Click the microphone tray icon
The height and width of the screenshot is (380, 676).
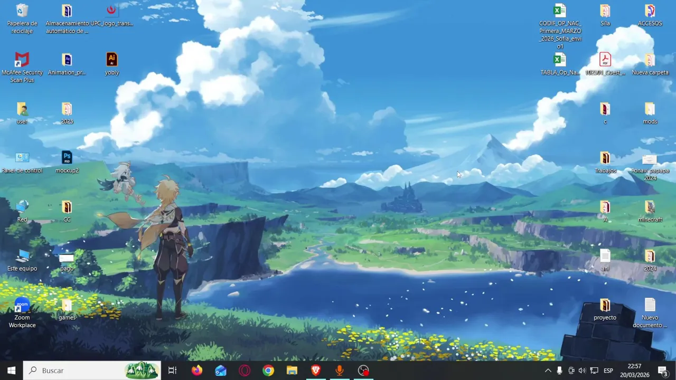pos(559,370)
